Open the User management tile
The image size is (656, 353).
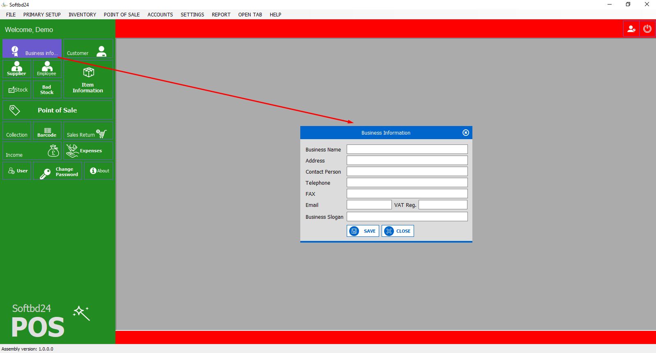pos(17,171)
